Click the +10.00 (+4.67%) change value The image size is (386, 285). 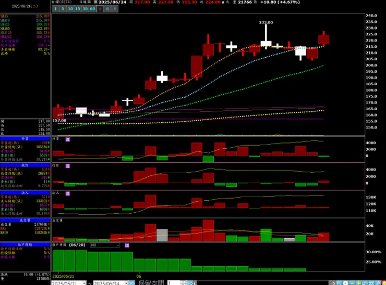tap(280, 2)
